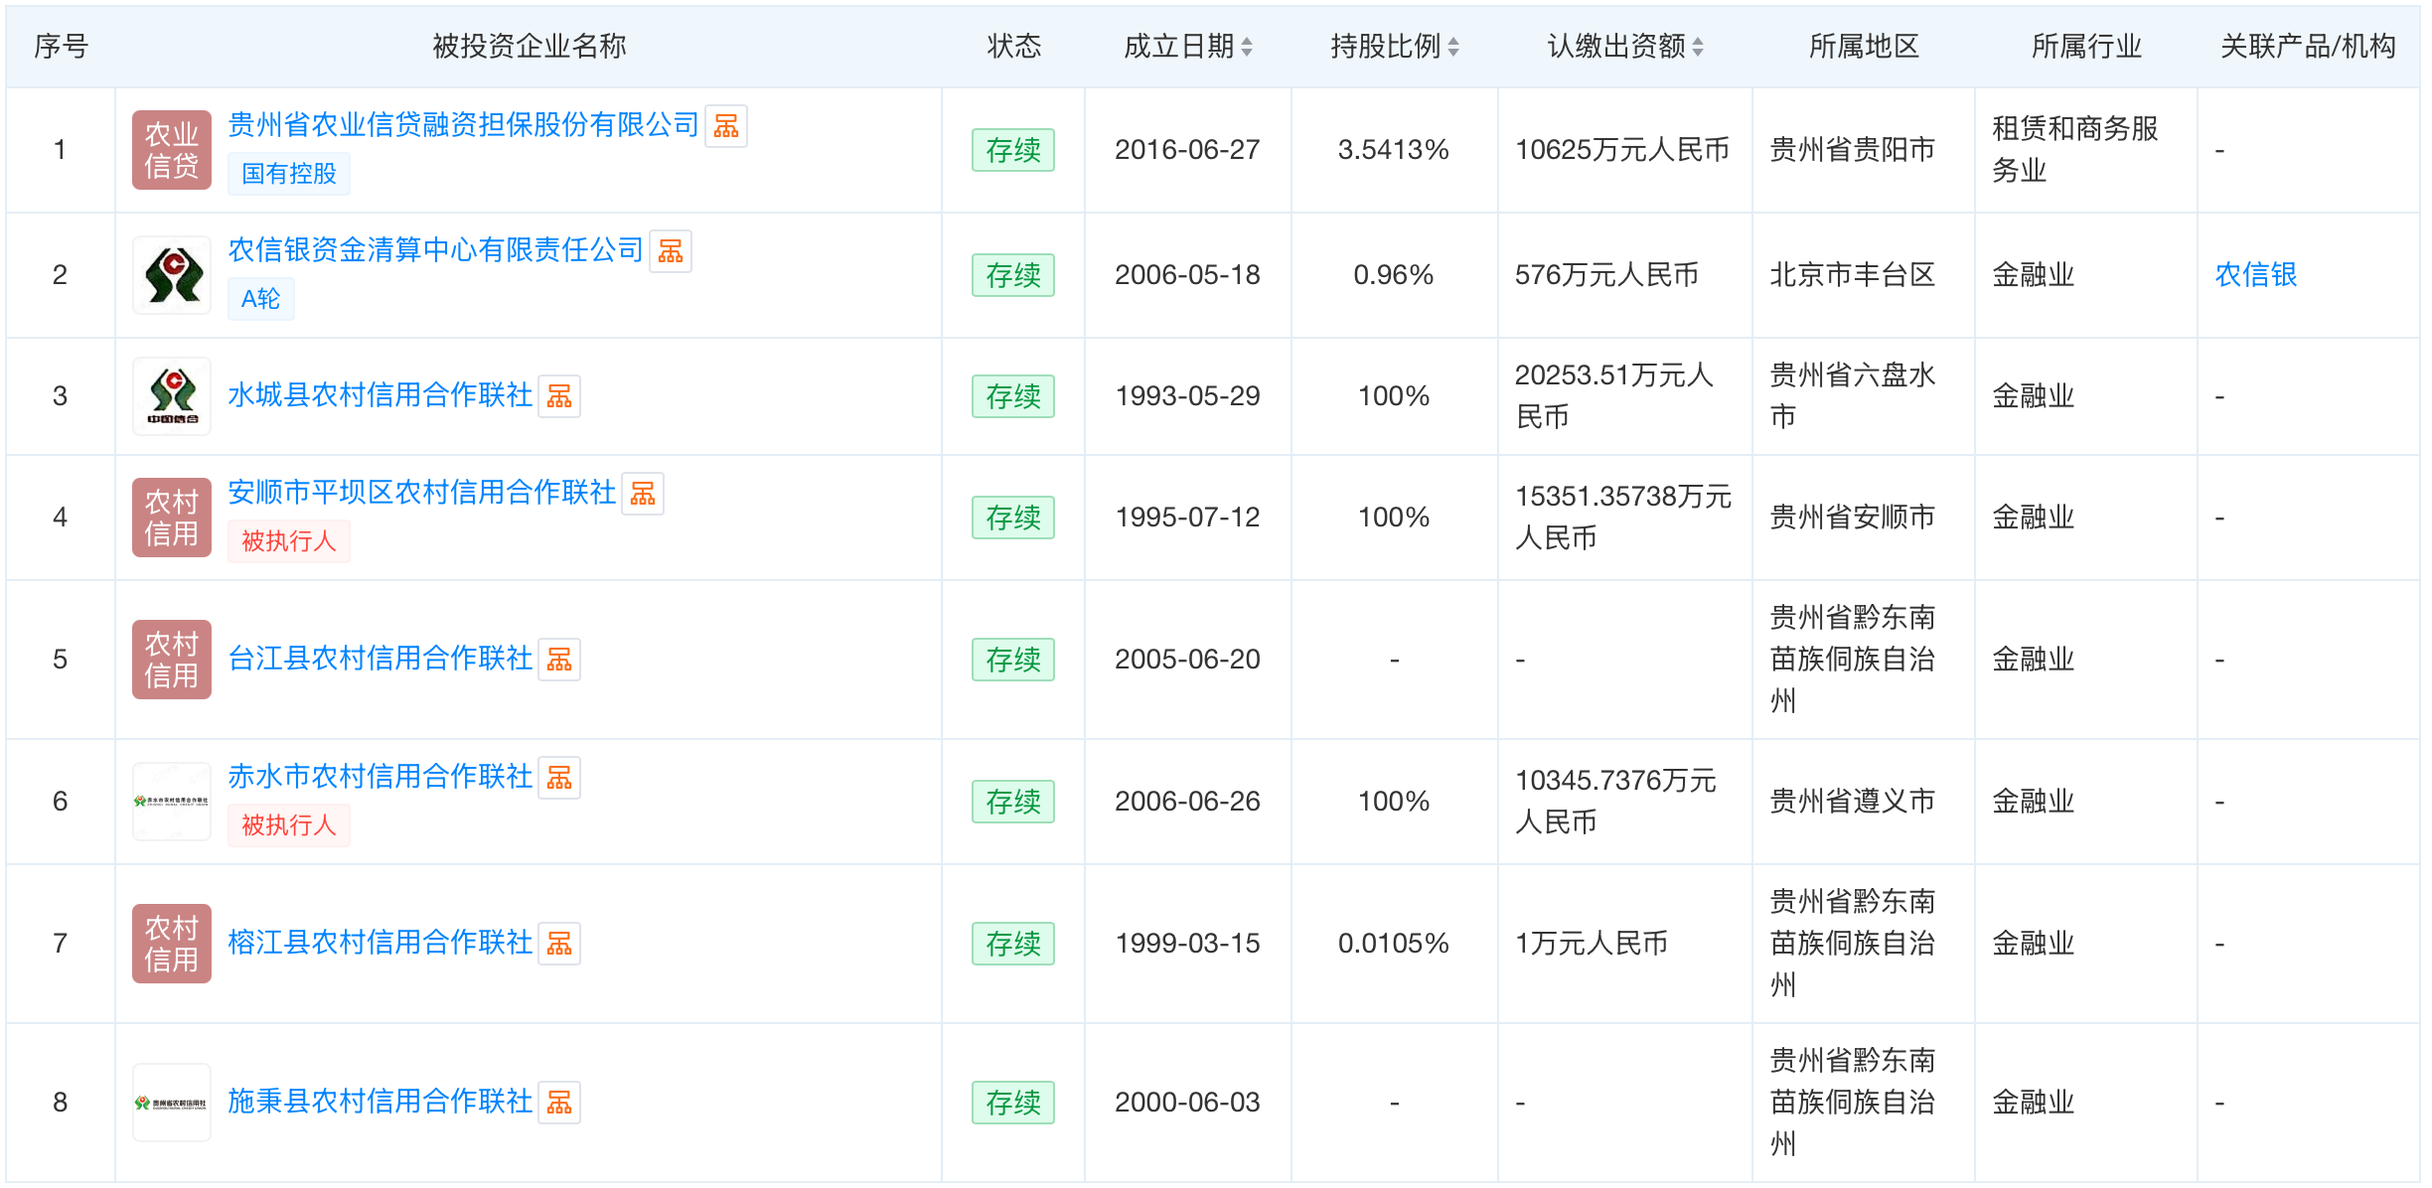The width and height of the screenshot is (2432, 1188).
Task: Open 榕江县农村信用合作联社 company link
Action: pos(380,944)
